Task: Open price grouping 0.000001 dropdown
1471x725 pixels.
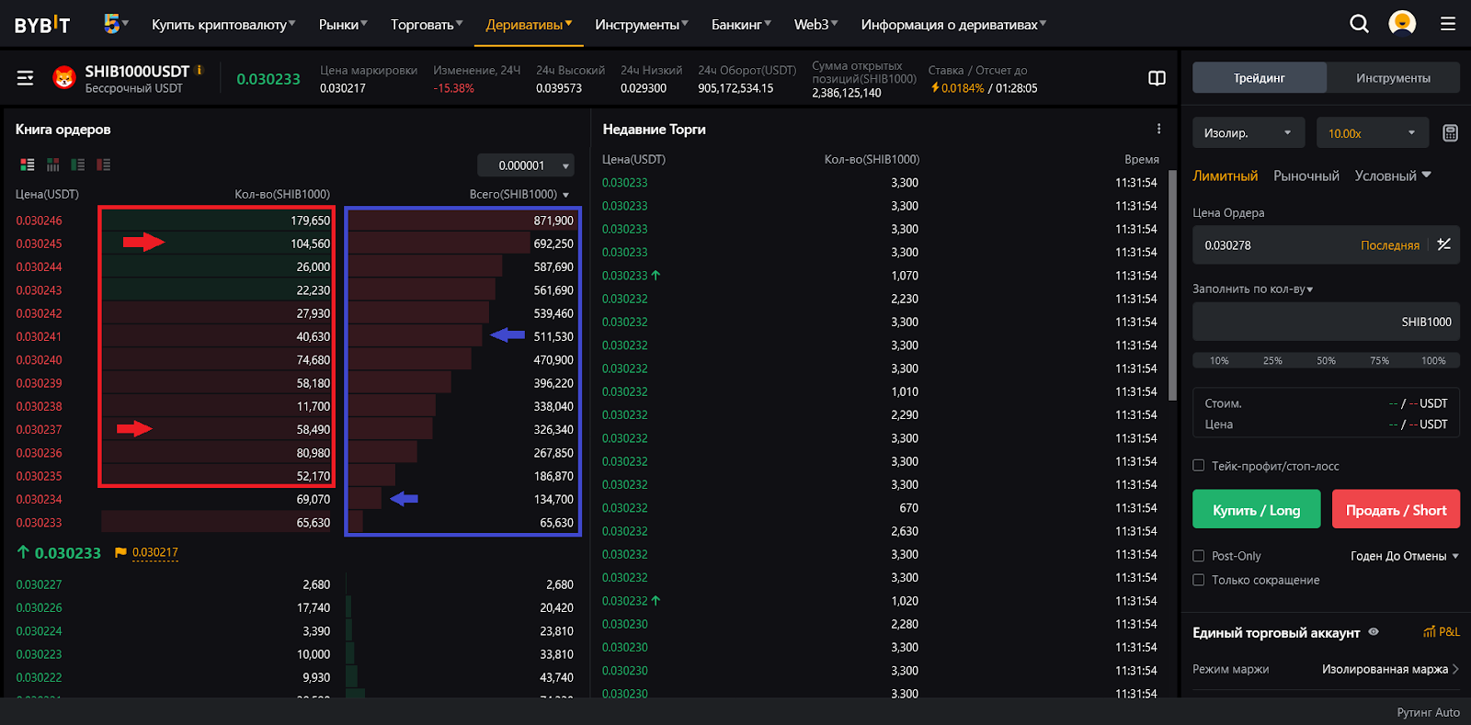Action: [x=526, y=165]
